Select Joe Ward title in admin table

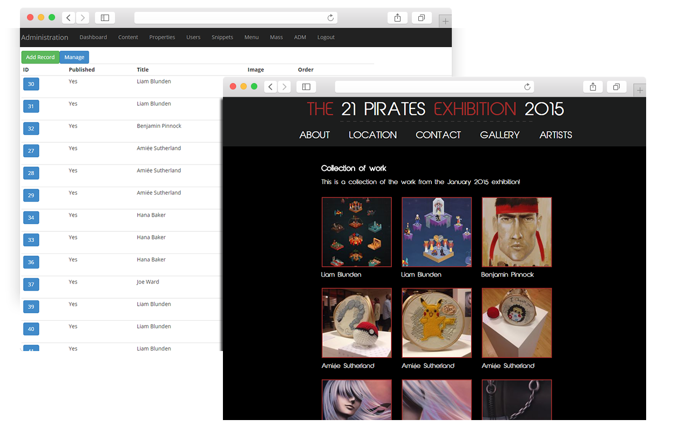coord(148,281)
